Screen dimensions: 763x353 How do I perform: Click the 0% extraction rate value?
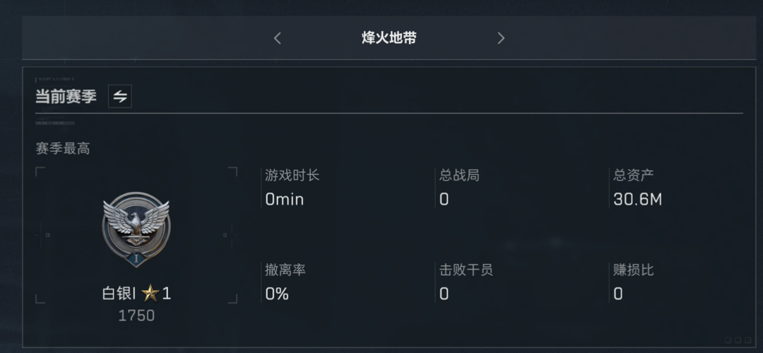click(x=277, y=294)
